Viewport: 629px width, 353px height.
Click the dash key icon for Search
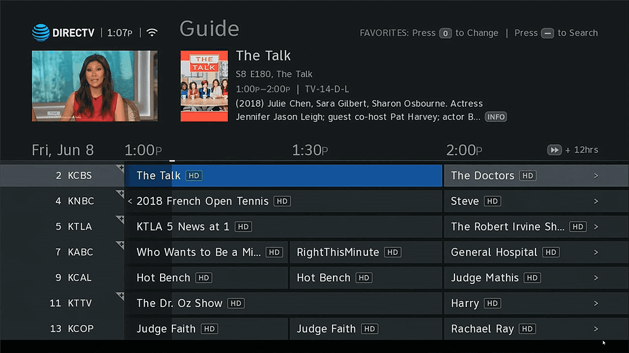(547, 33)
